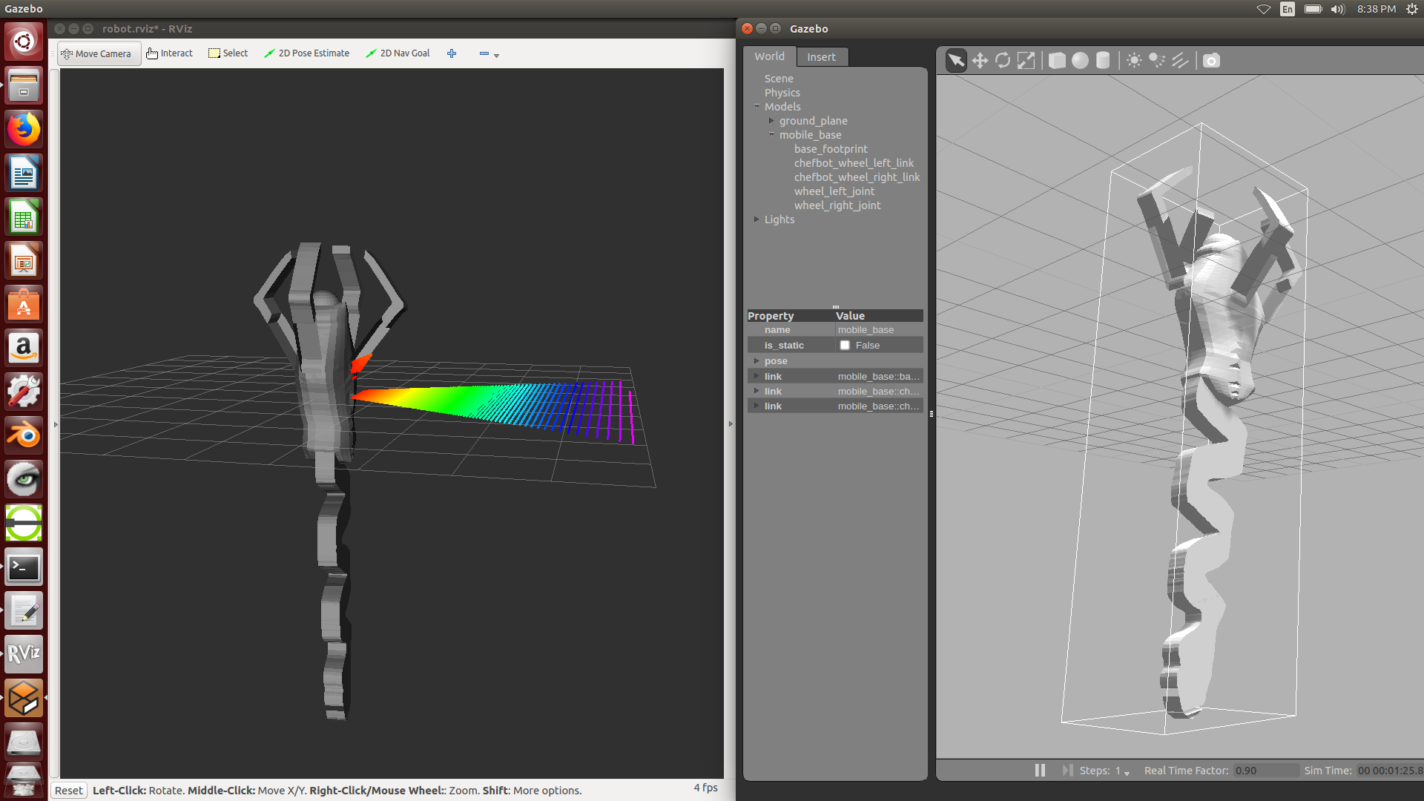Take a screenshot using the camera icon
The height and width of the screenshot is (801, 1424).
pyautogui.click(x=1211, y=60)
